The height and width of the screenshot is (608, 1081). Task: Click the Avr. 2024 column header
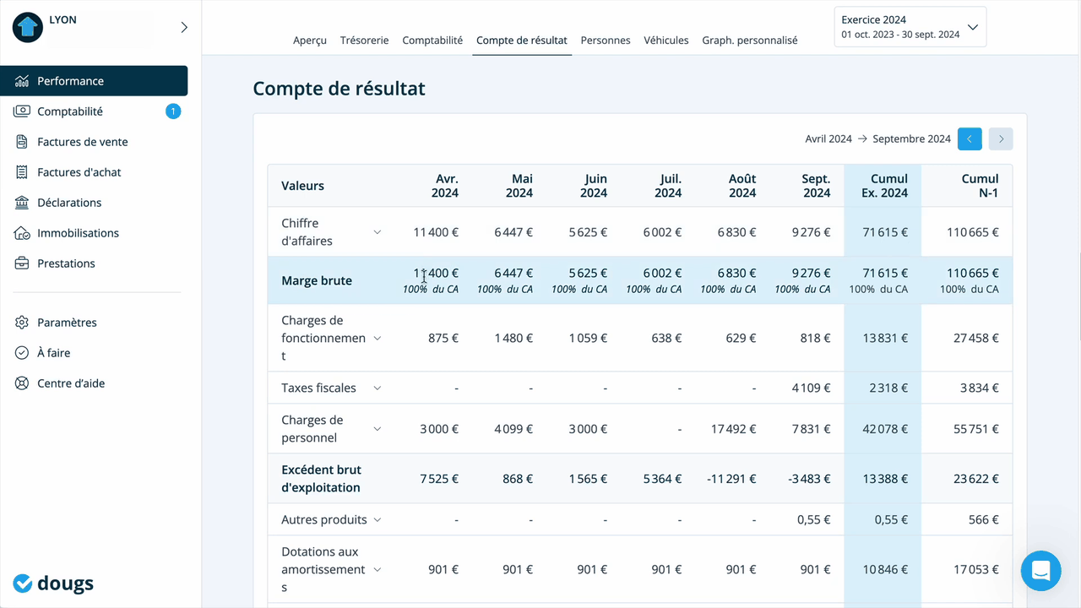click(x=445, y=186)
